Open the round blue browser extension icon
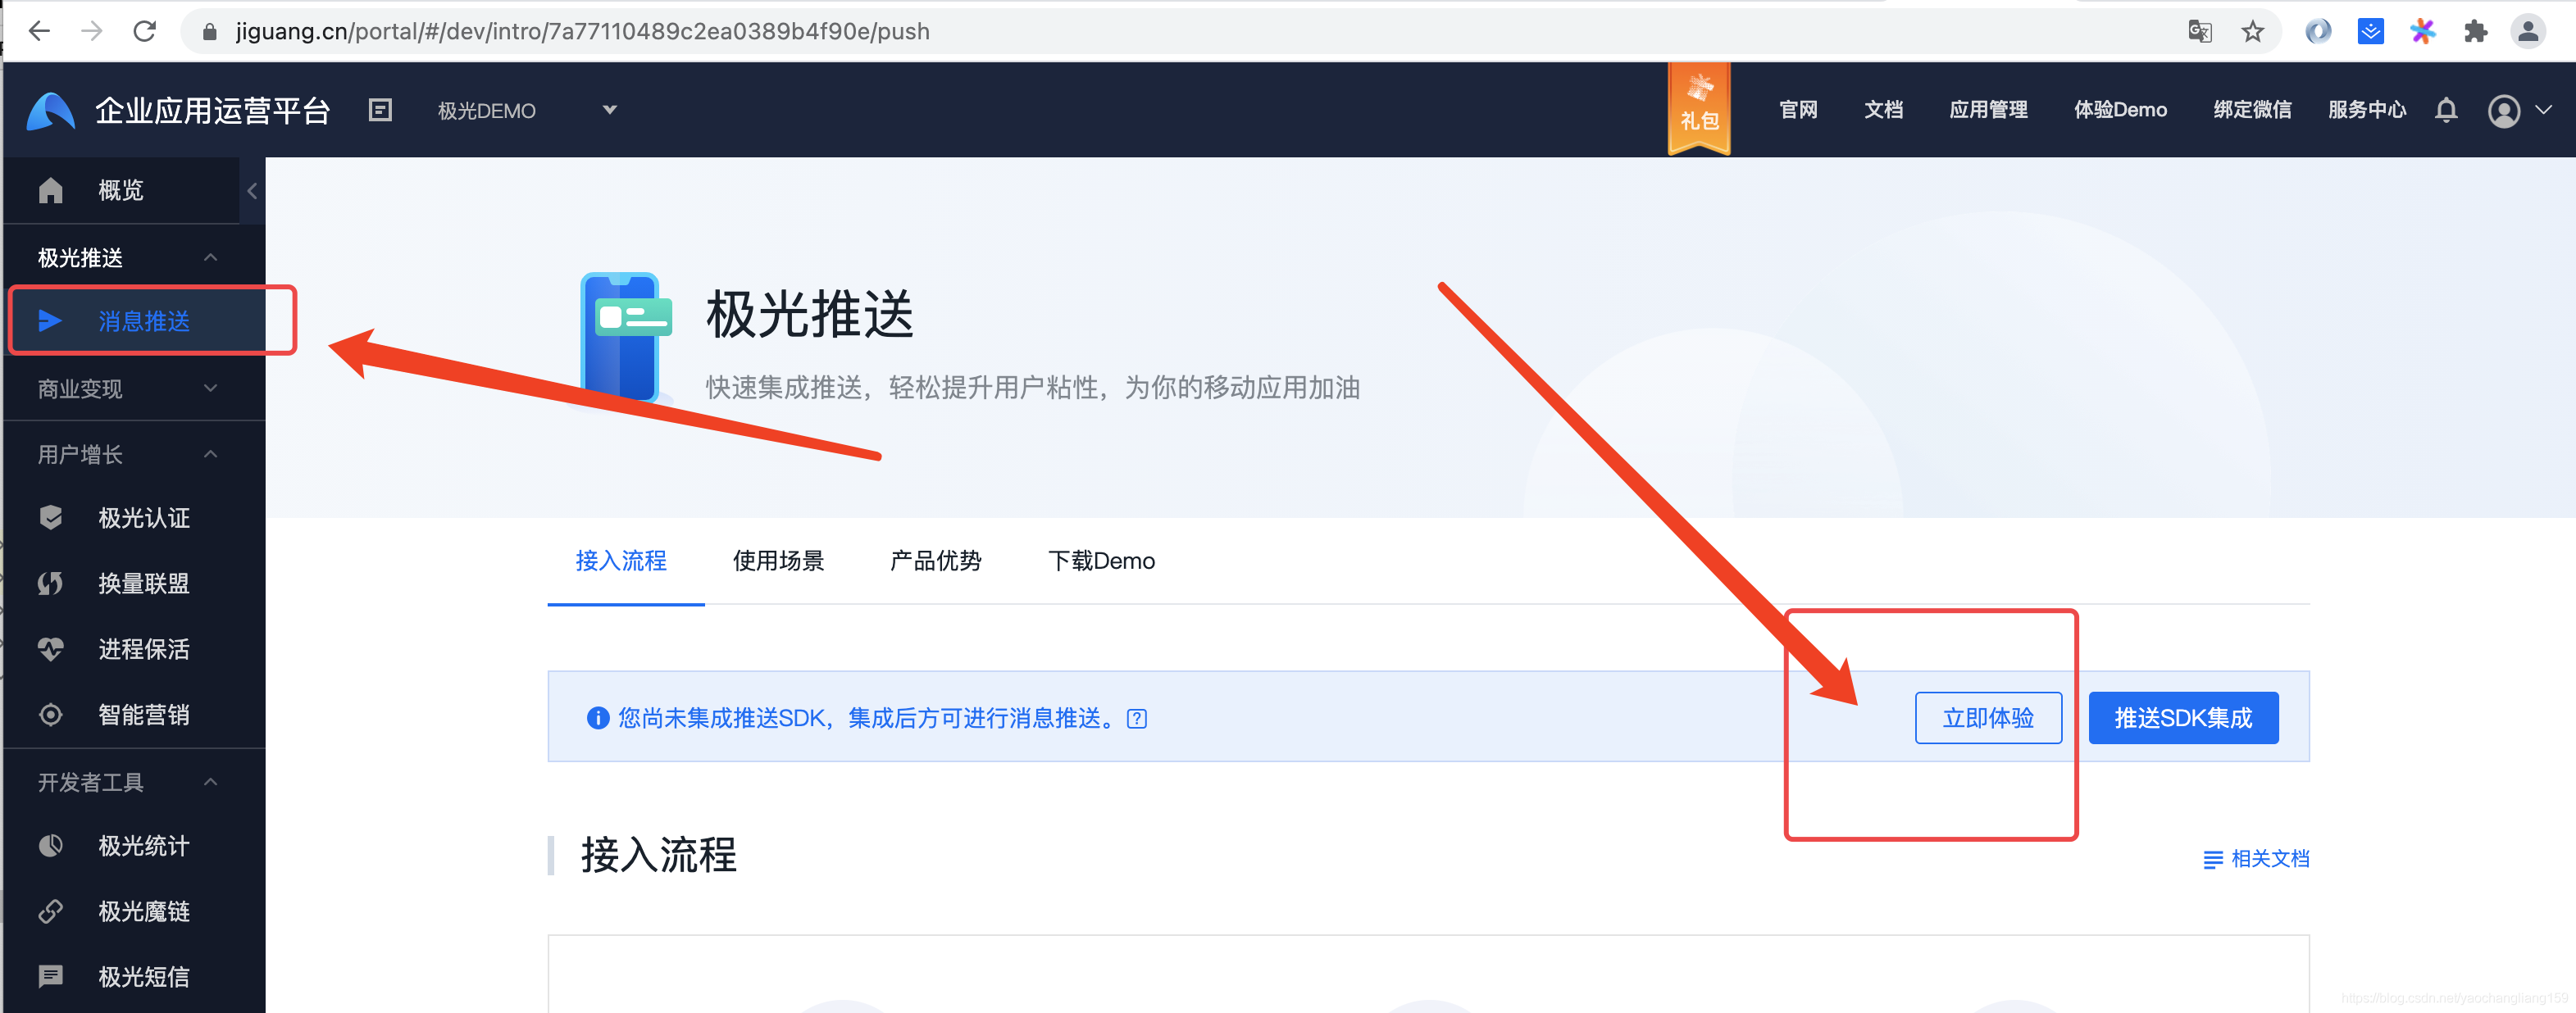This screenshot has width=2576, height=1013. (x=2318, y=31)
